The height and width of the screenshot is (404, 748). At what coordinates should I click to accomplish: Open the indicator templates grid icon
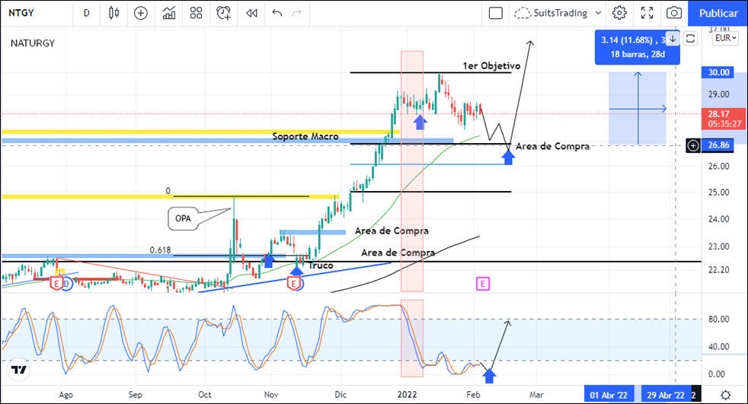pos(197,13)
